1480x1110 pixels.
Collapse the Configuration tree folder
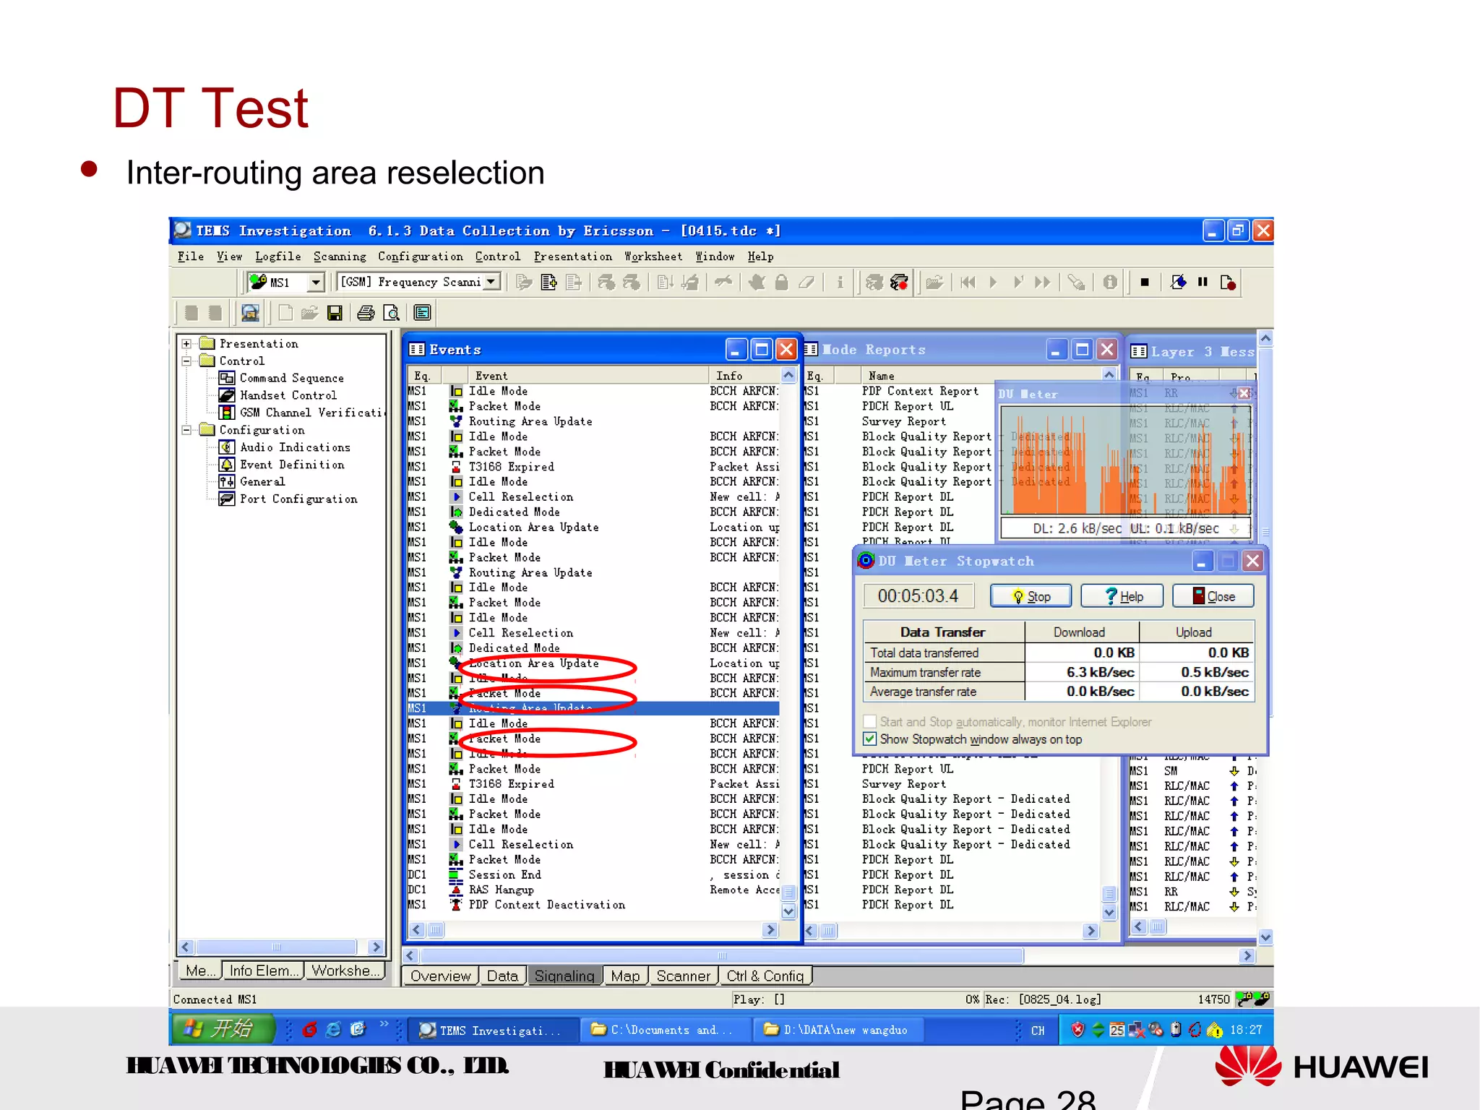[x=186, y=430]
